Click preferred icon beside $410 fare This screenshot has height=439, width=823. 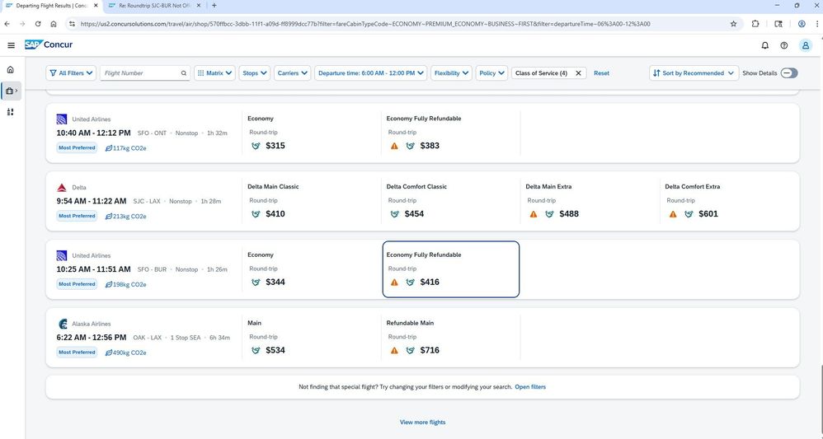pos(256,214)
